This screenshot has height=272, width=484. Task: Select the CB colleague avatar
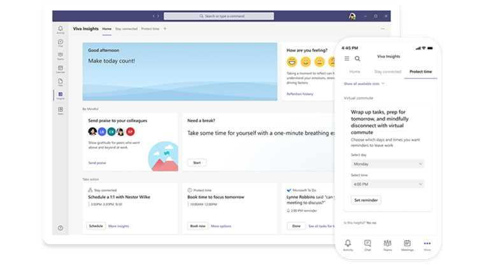click(111, 132)
